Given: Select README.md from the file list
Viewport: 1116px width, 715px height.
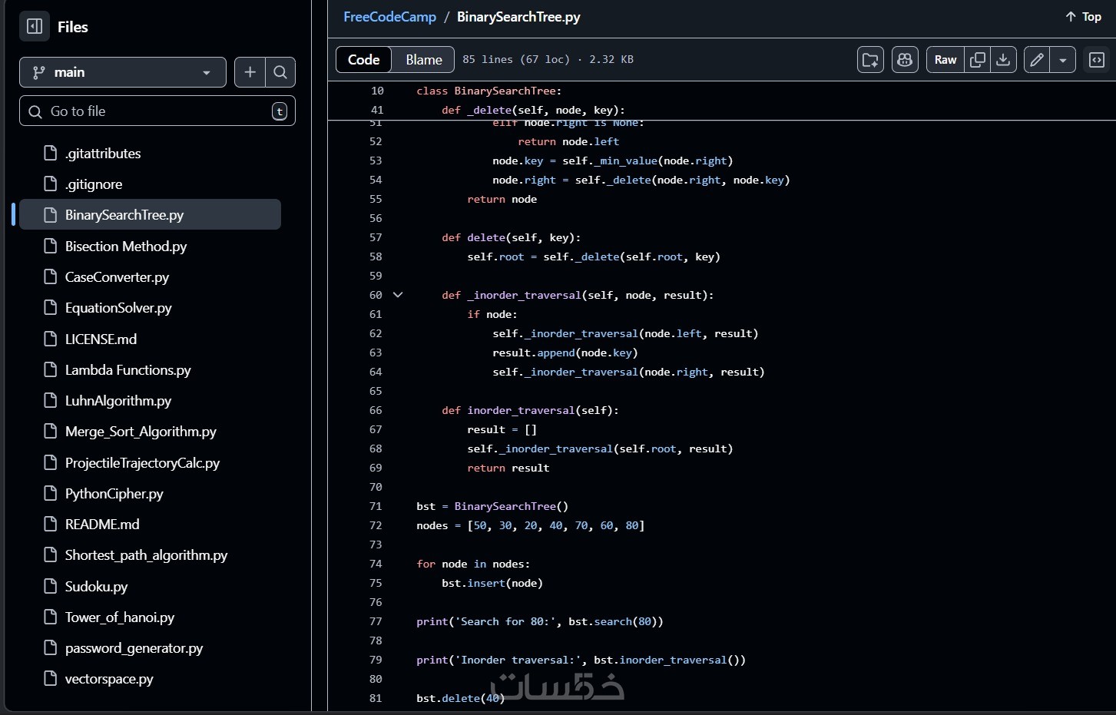Looking at the screenshot, I should pos(102,525).
